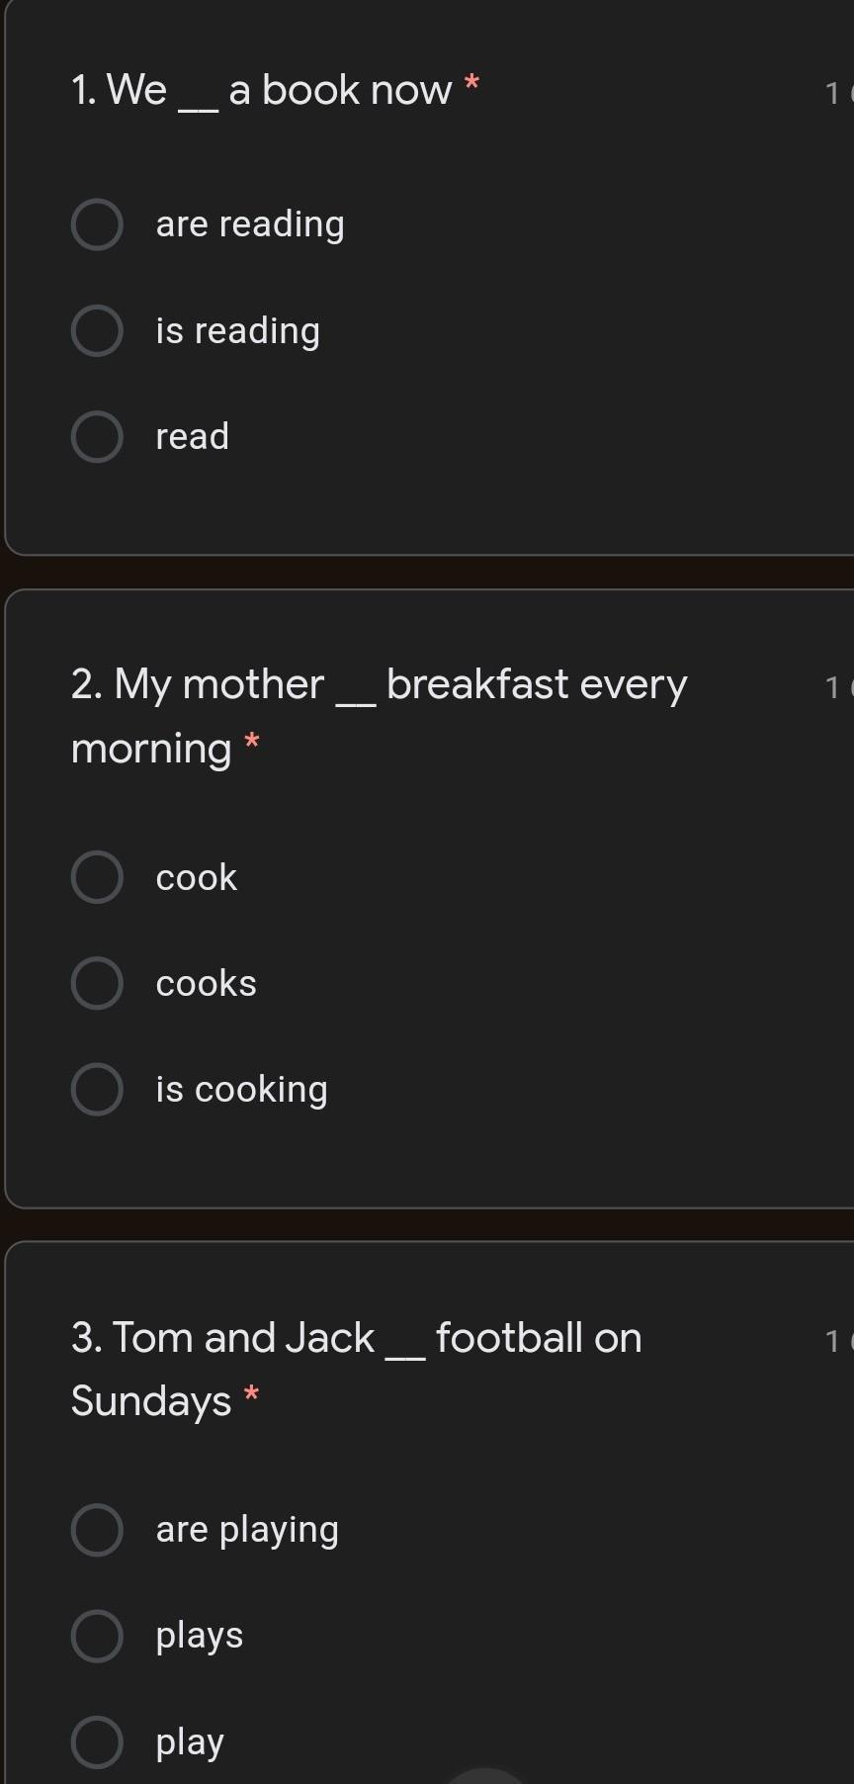Choose the 'plays' radio option

tap(97, 1636)
